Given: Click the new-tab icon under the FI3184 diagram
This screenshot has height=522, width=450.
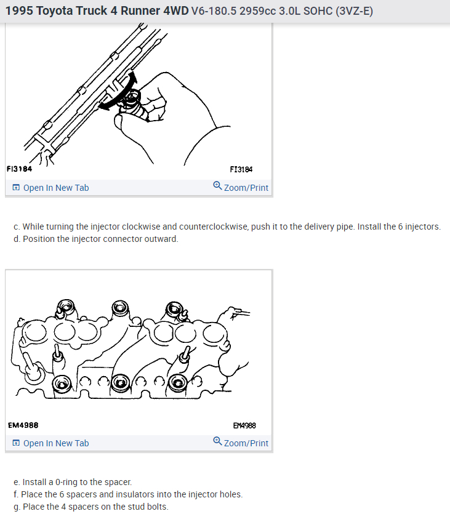Looking at the screenshot, I should (x=16, y=187).
